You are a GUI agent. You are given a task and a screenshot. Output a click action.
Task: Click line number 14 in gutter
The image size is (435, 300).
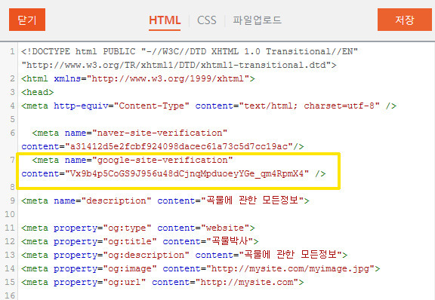pos(10,268)
